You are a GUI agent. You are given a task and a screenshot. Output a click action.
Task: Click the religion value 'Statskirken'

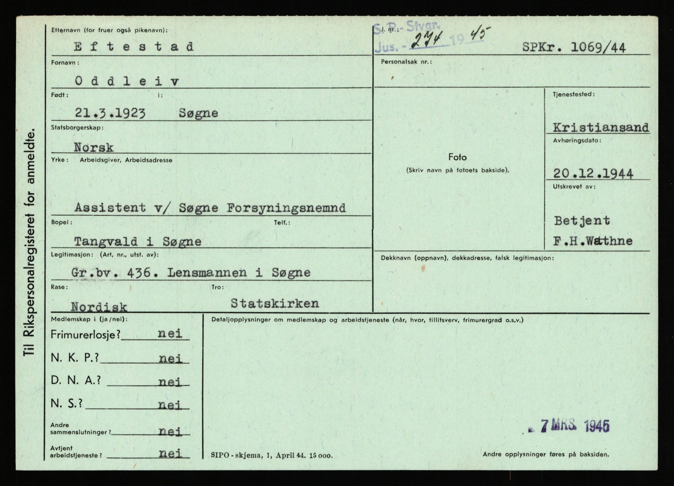275,303
